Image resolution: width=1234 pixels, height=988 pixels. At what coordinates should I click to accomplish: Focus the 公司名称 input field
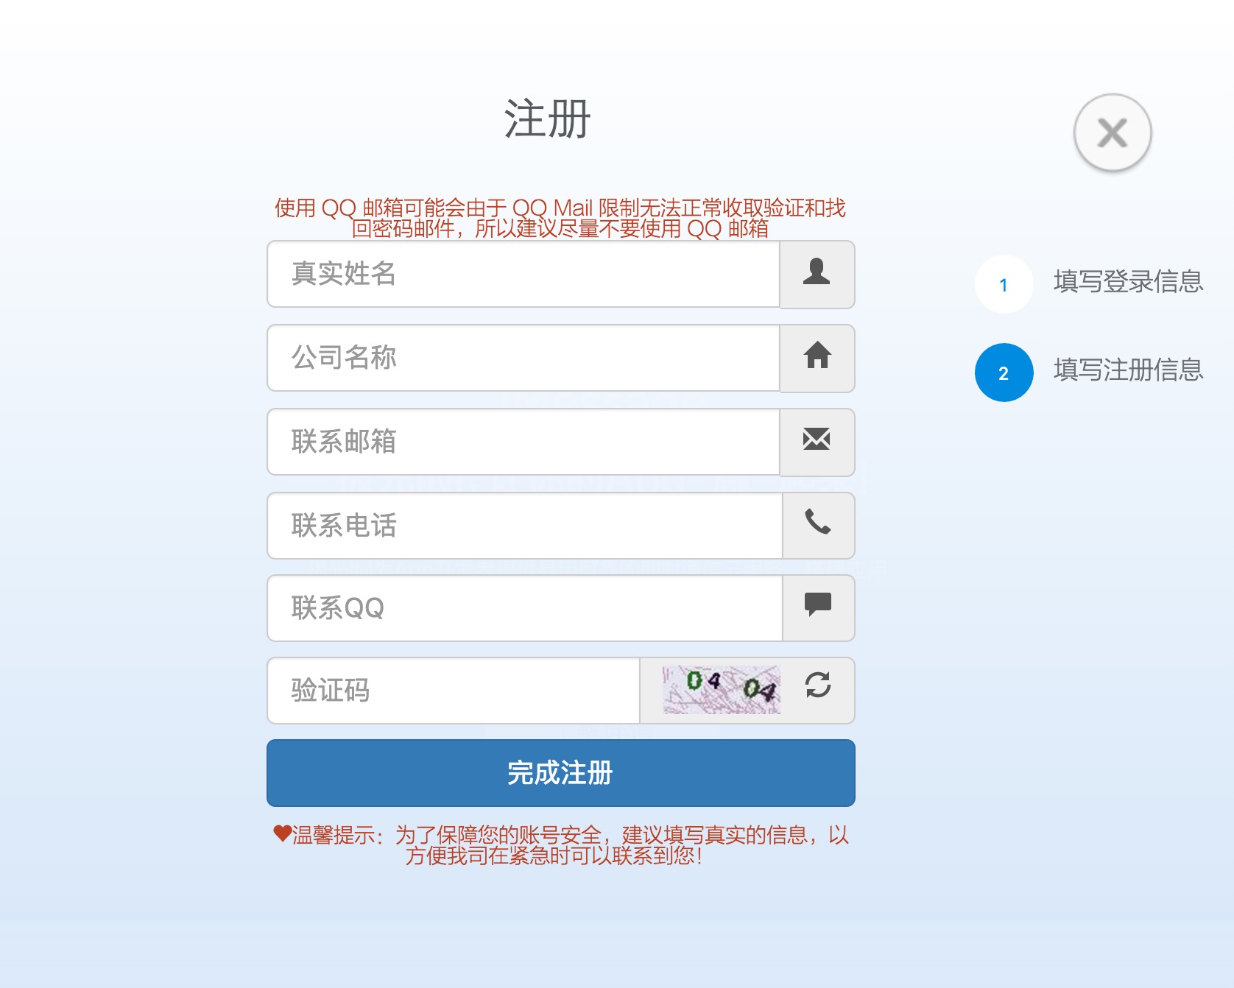[x=523, y=358]
